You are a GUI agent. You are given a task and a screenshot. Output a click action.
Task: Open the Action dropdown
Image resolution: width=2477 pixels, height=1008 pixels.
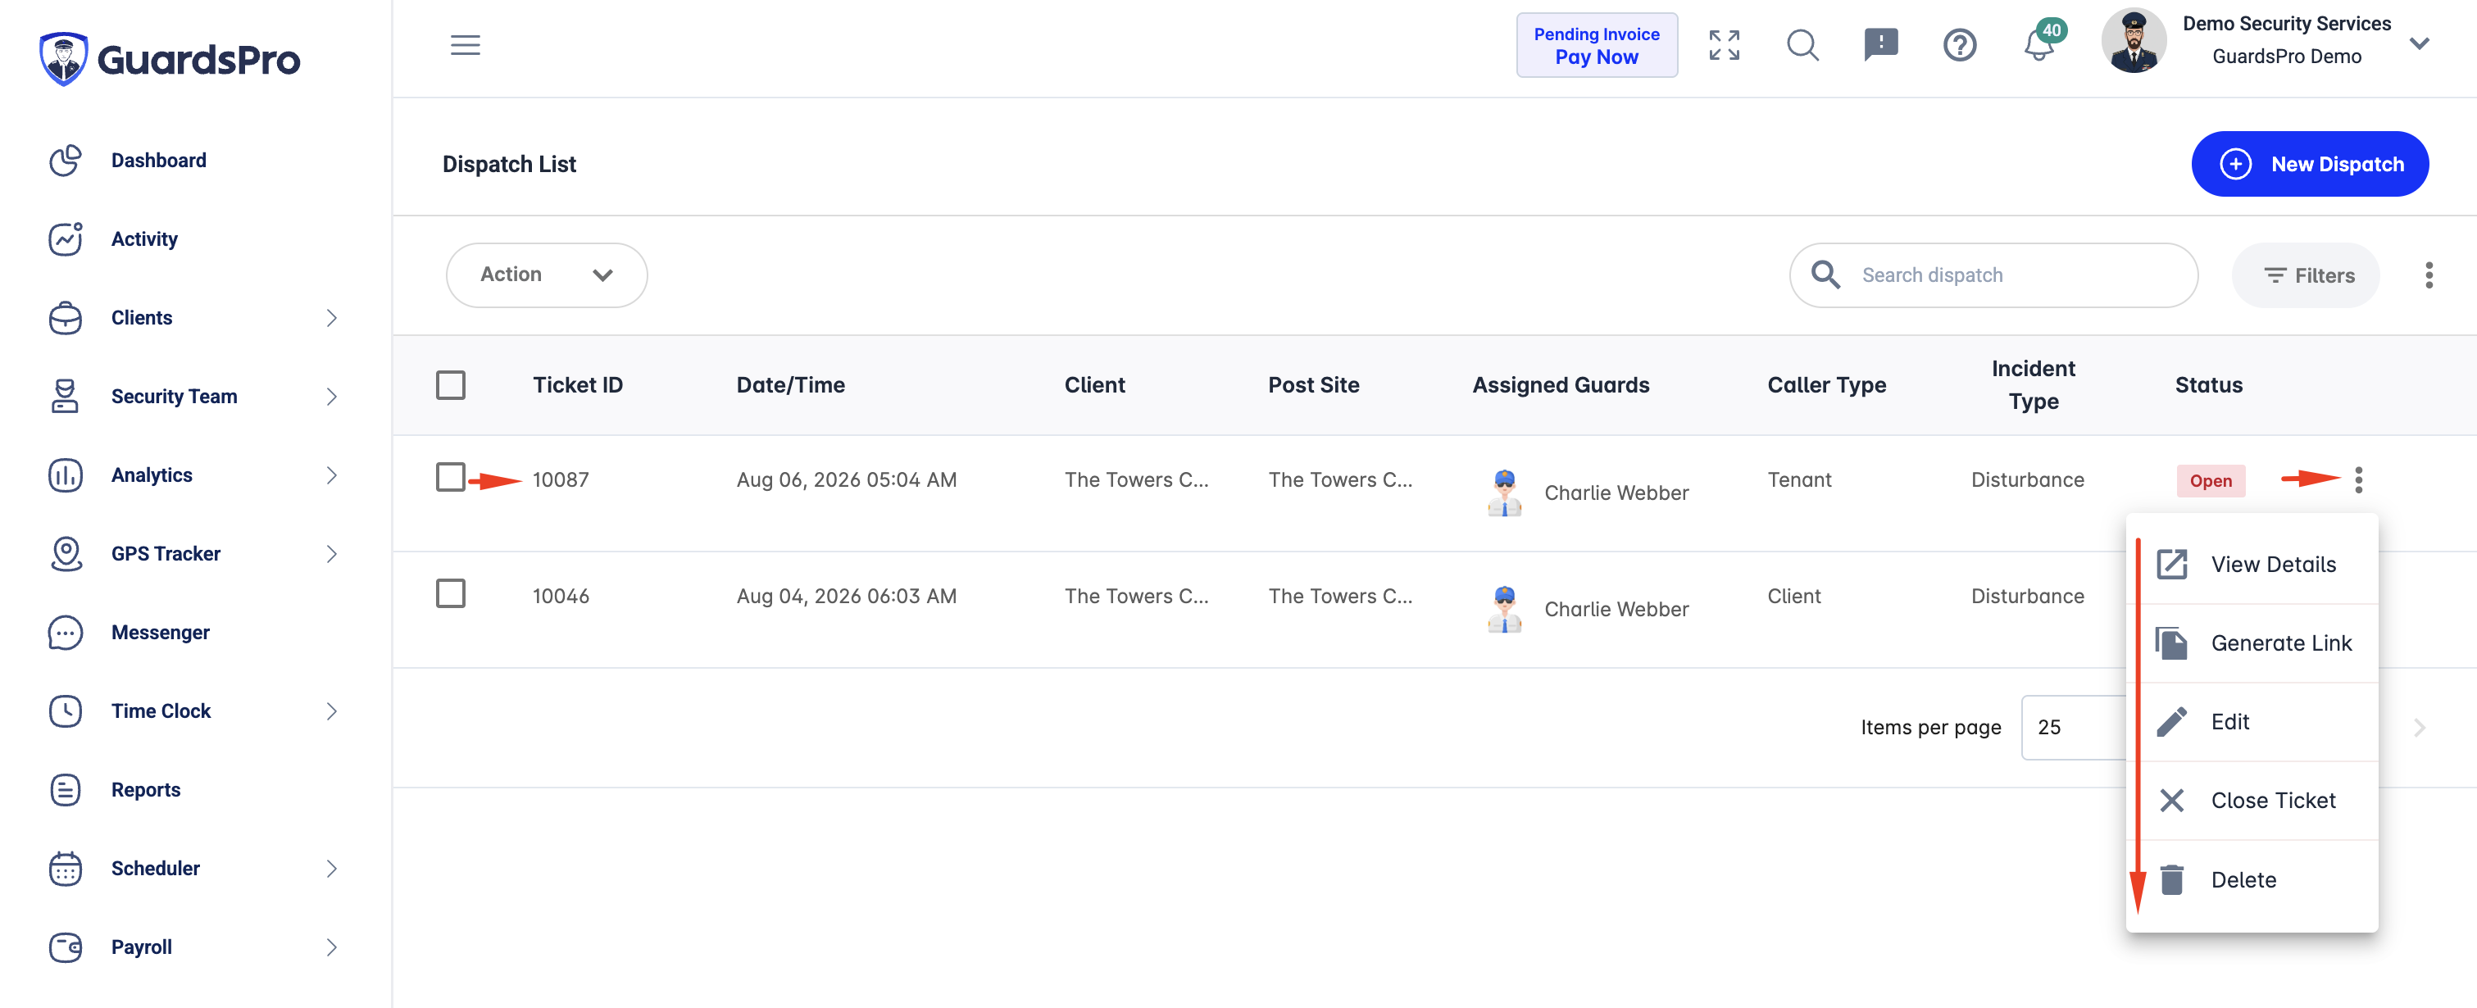[x=546, y=275]
